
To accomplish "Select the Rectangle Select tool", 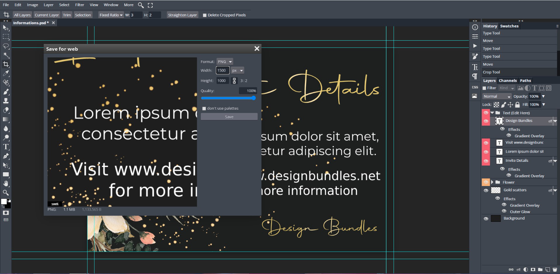I will [x=6, y=37].
